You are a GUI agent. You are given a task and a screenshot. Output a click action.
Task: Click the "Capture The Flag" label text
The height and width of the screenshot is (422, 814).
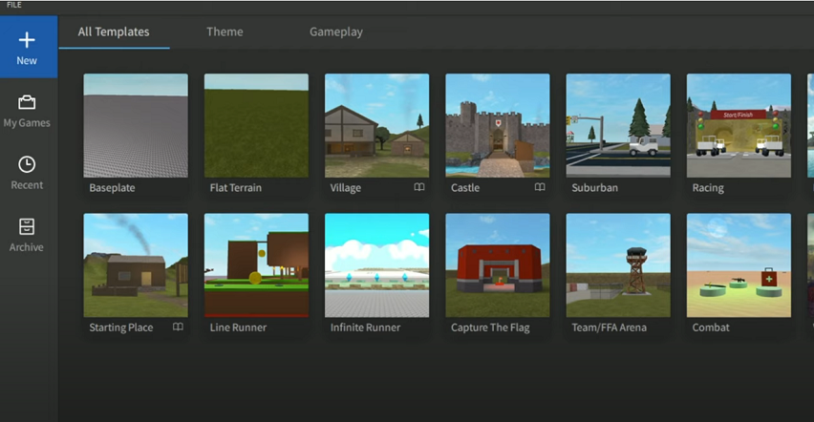click(490, 327)
